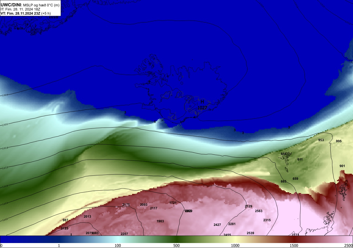Click the height value 953
The width and height of the screenshot is (353, 248).
pyautogui.click(x=321, y=140)
